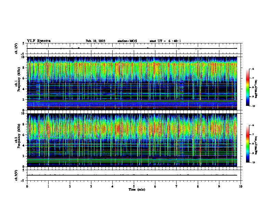
Task: Click the "ch.1(V)" waveform axis label
Action: tap(16, 48)
